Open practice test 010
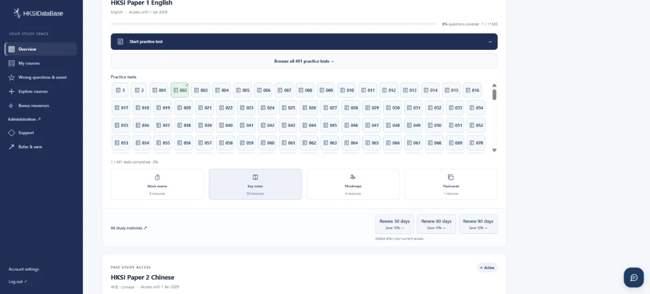Image resolution: width=650 pixels, height=294 pixels. click(347, 90)
